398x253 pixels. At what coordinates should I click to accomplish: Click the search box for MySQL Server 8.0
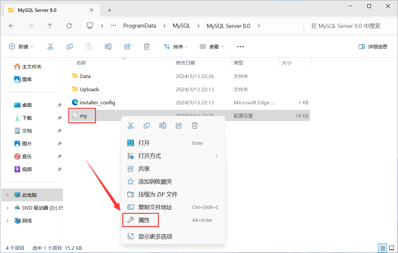pyautogui.click(x=350, y=26)
